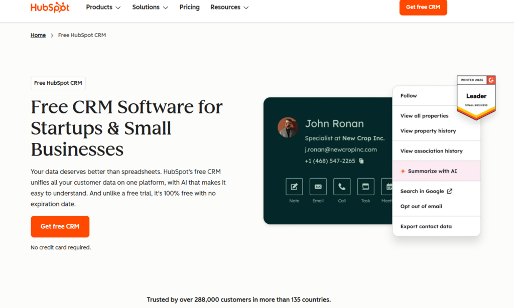Expand the Solutions dropdown chevron
Viewport: 514px width, 308px height.
click(166, 8)
